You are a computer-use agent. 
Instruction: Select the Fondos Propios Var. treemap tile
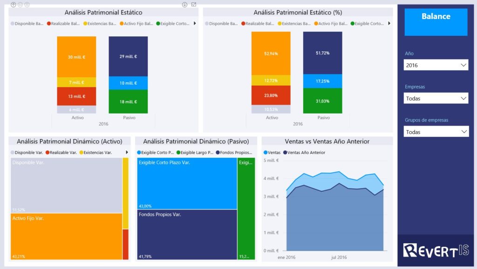click(x=187, y=235)
